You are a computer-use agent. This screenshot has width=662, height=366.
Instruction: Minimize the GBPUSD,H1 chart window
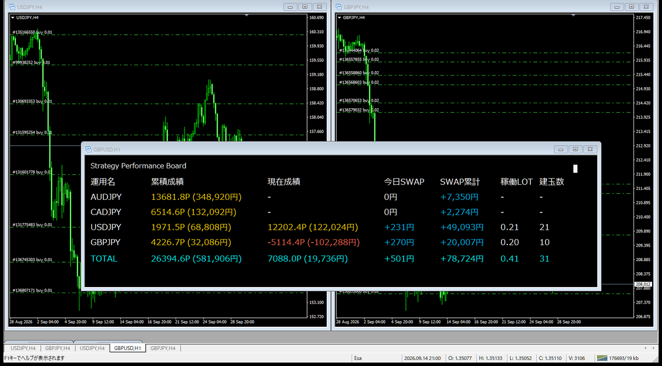point(561,149)
